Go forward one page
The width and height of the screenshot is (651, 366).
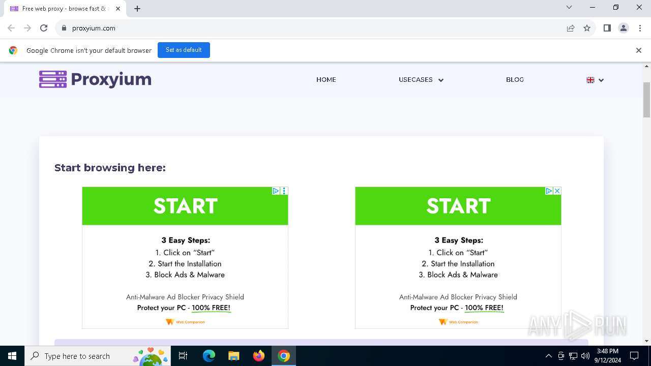[27, 28]
